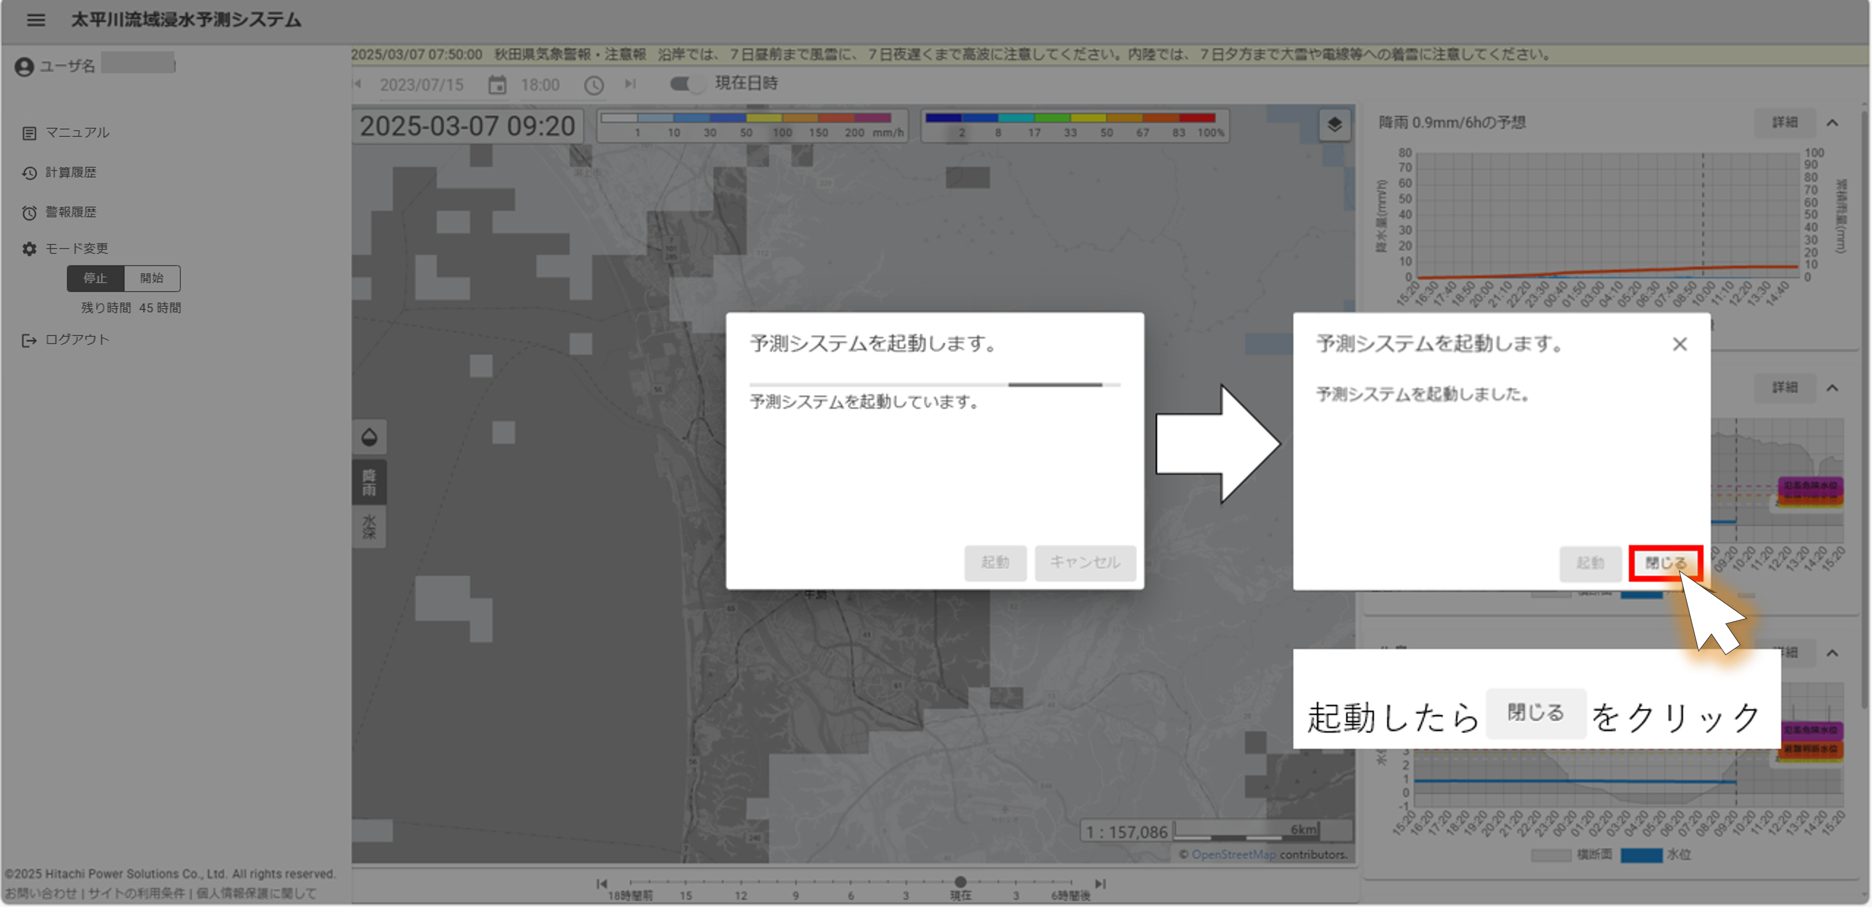Collapse the 降雨 forecast panel chevron
The image size is (1872, 907).
(1832, 123)
